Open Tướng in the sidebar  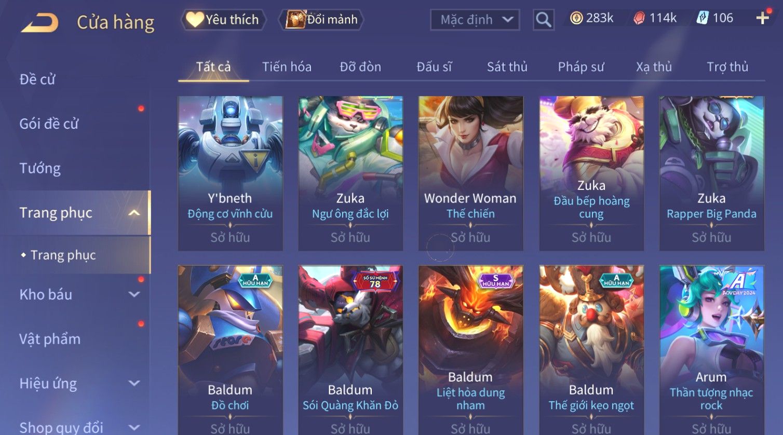(x=40, y=168)
